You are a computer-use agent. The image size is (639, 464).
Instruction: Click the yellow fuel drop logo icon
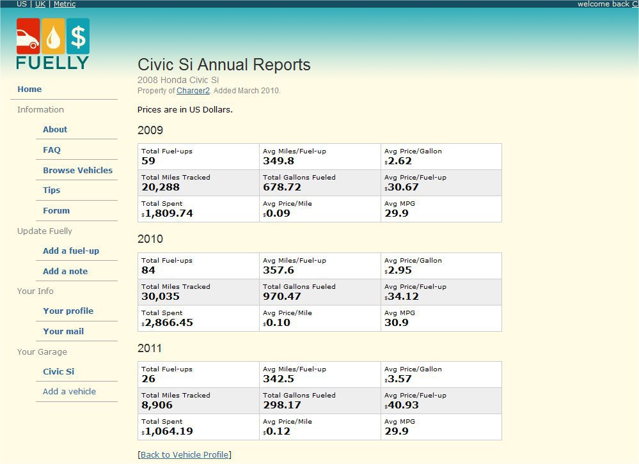point(53,36)
